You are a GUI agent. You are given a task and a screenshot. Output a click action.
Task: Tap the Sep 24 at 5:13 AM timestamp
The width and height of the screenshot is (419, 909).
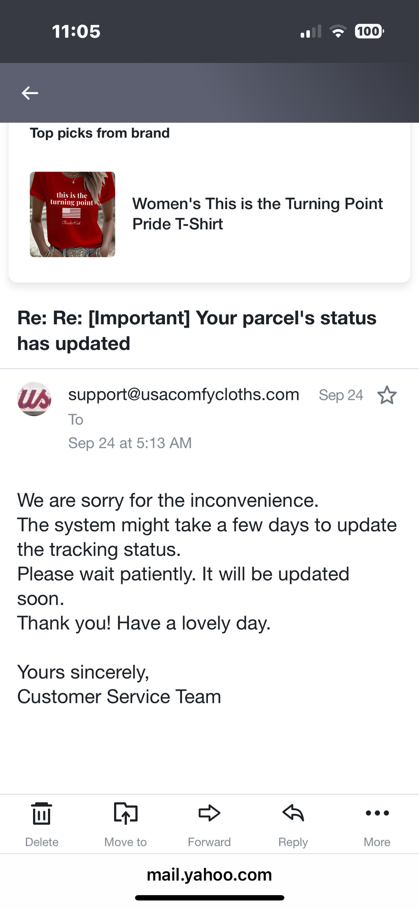[x=130, y=443]
